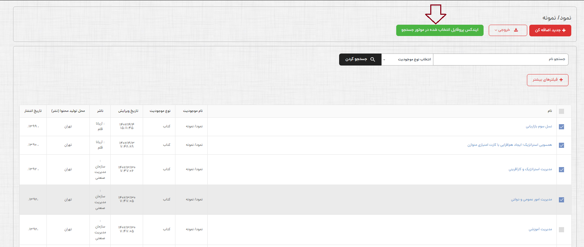Open the 'مدیریت امور عمومی و دولتی' link
The height and width of the screenshot is (247, 584).
click(x=531, y=200)
